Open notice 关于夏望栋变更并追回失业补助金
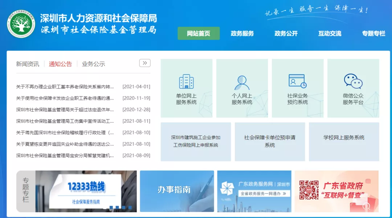 (x=65, y=144)
